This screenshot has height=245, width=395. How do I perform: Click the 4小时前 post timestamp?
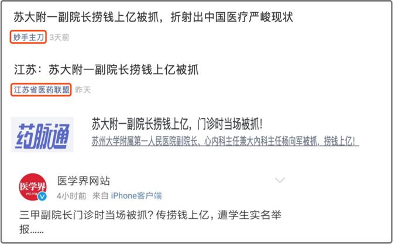coord(71,196)
